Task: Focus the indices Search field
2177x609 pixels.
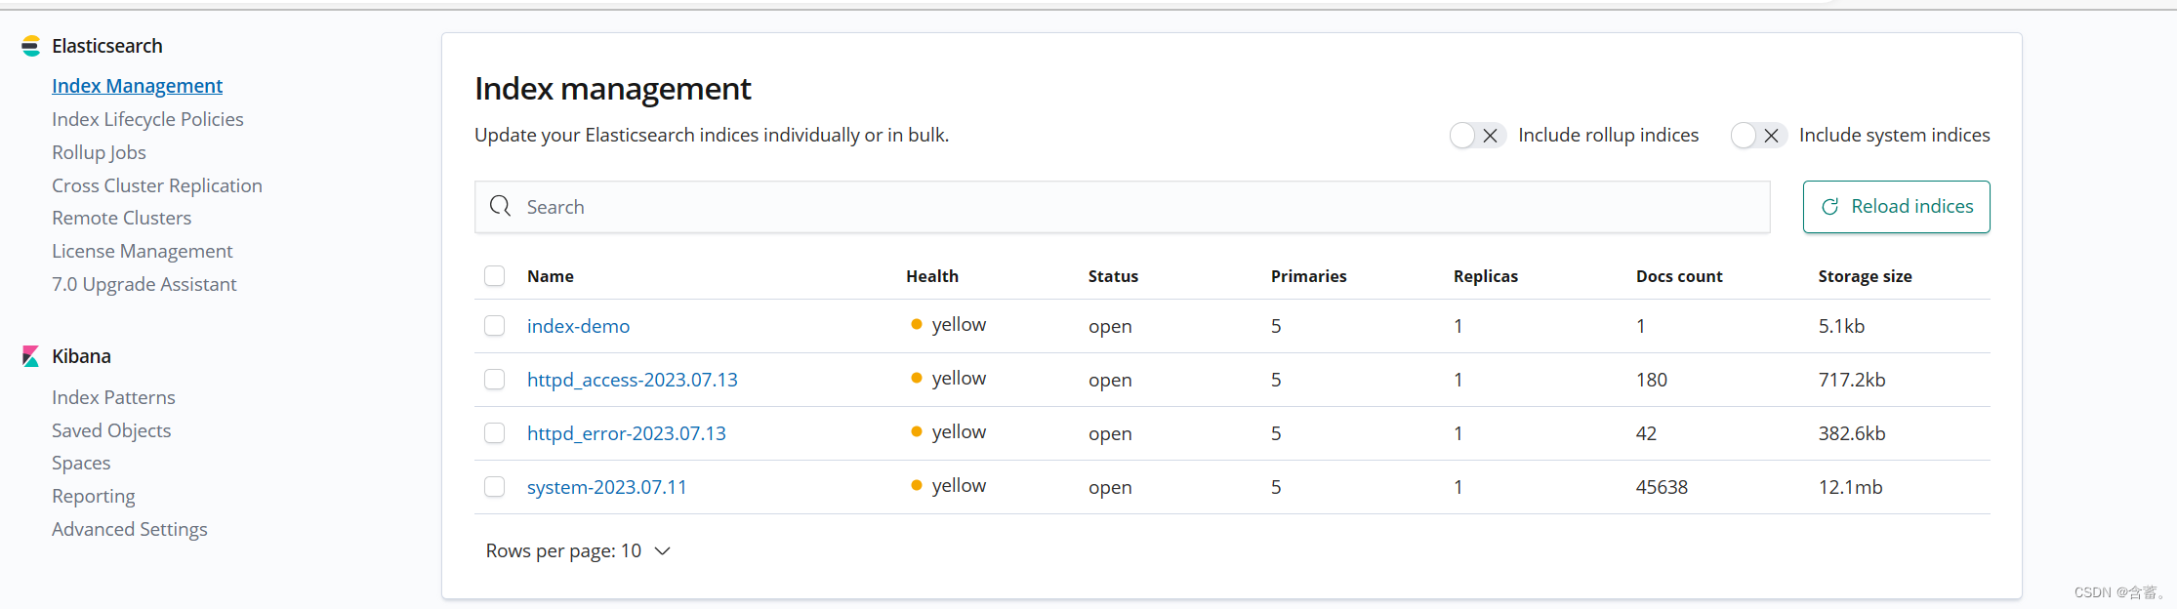Action: [1123, 207]
